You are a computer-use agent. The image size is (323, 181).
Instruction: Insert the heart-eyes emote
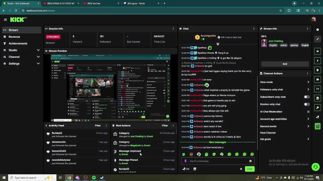click(x=252, y=154)
